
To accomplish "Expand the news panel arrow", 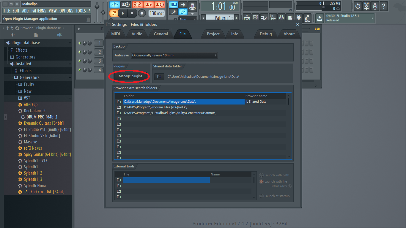I will pyautogui.click(x=372, y=18).
